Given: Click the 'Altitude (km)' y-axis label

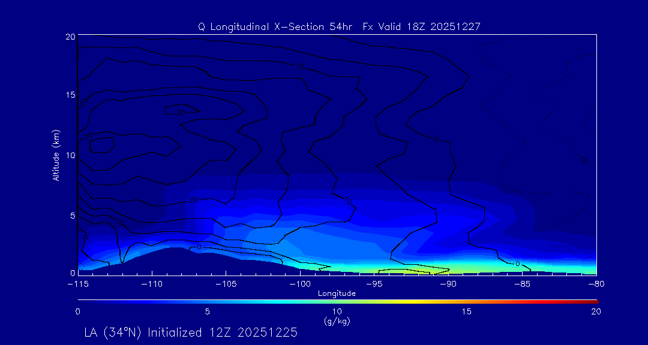Looking at the screenshot, I should point(56,155).
